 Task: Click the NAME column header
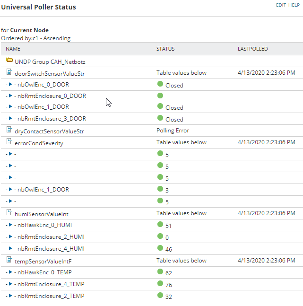pyautogui.click(x=13, y=49)
